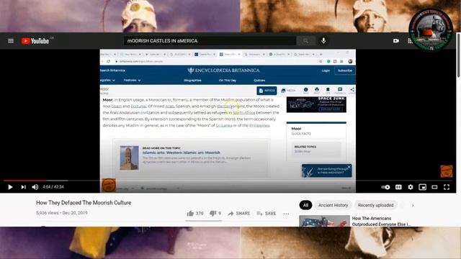The width and height of the screenshot is (461, 259).
Task: Click the circular channel logo watermark
Action: (x=431, y=30)
